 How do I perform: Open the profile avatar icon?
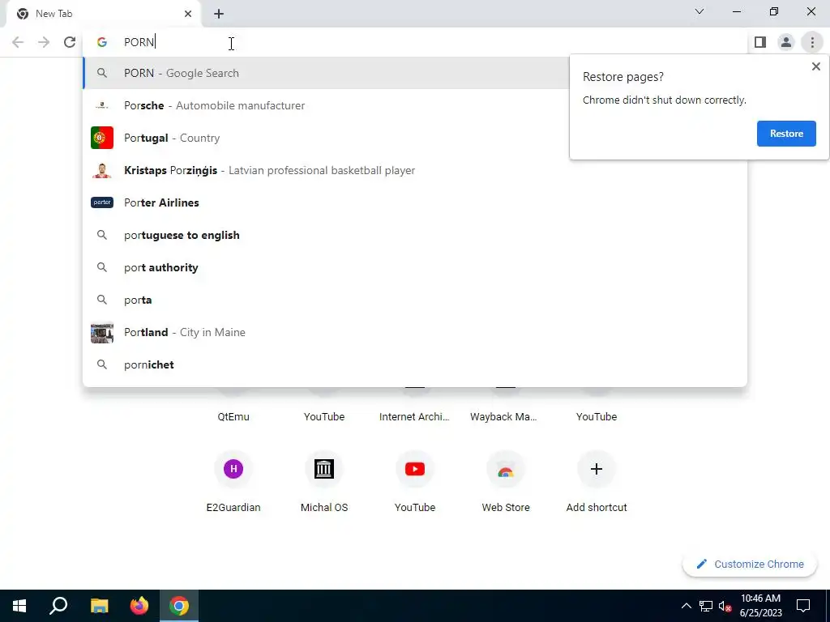point(786,42)
